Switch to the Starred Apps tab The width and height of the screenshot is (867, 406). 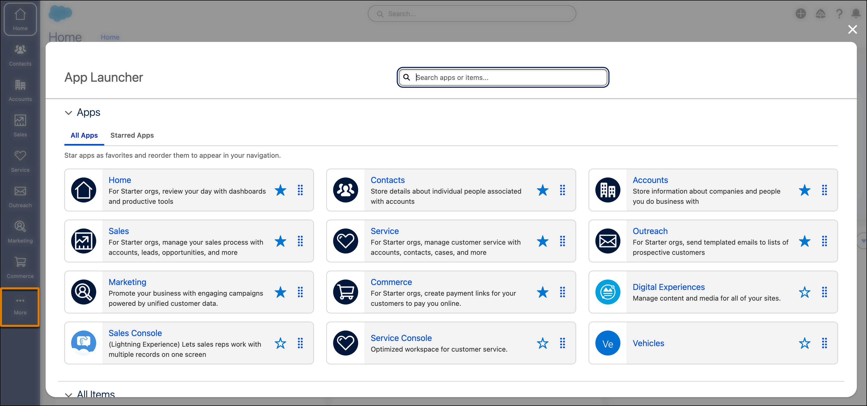[132, 135]
